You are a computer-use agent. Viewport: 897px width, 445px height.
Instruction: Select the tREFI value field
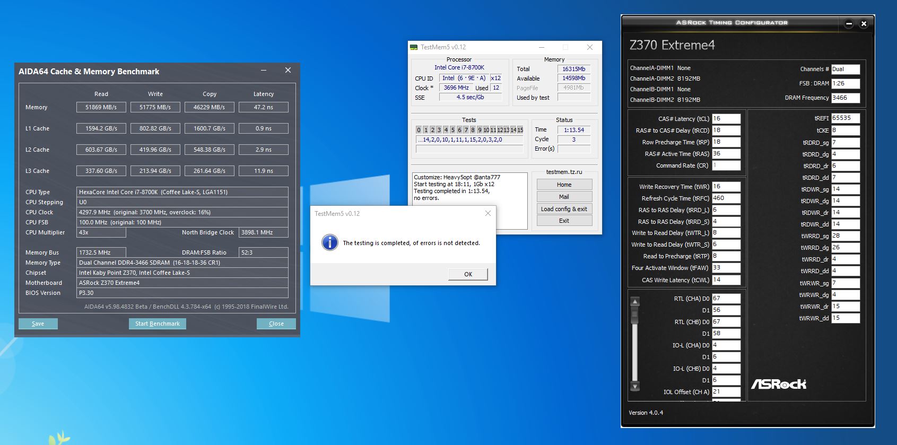point(846,118)
